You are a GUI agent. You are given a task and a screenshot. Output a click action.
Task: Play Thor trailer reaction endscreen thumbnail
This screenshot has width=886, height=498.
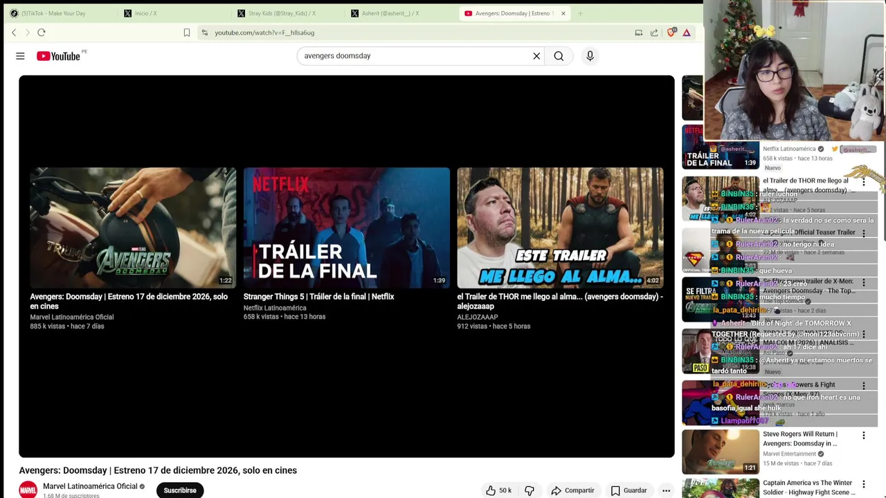[560, 228]
